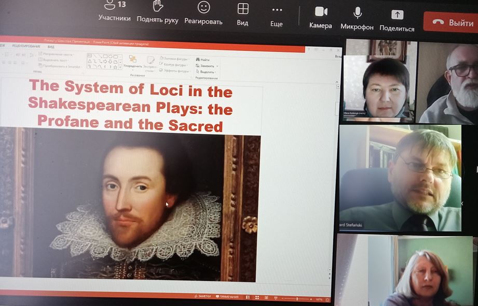
Task: Fit slide to current window
Action: pos(327,300)
